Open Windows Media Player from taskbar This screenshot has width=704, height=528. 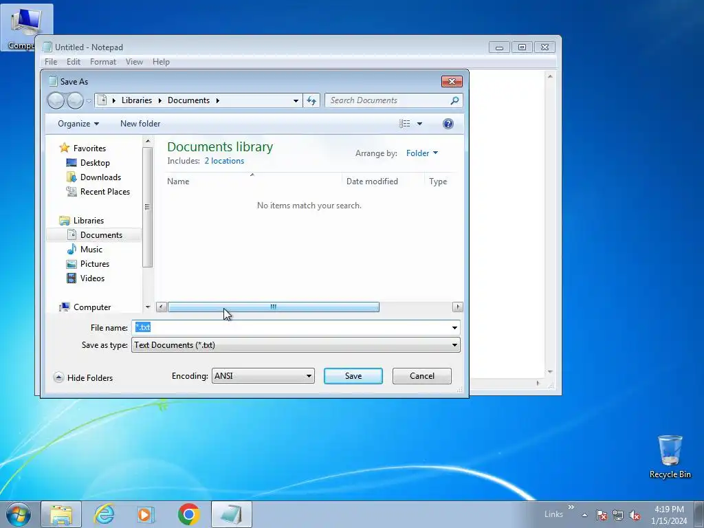145,514
